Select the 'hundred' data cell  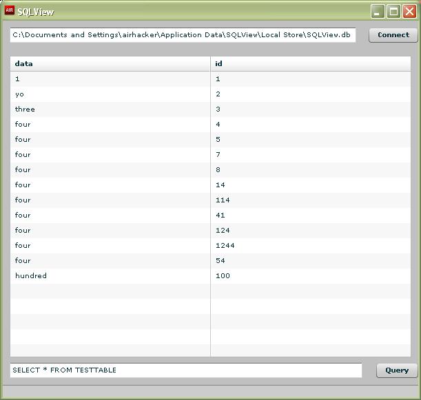pyautogui.click(x=110, y=276)
